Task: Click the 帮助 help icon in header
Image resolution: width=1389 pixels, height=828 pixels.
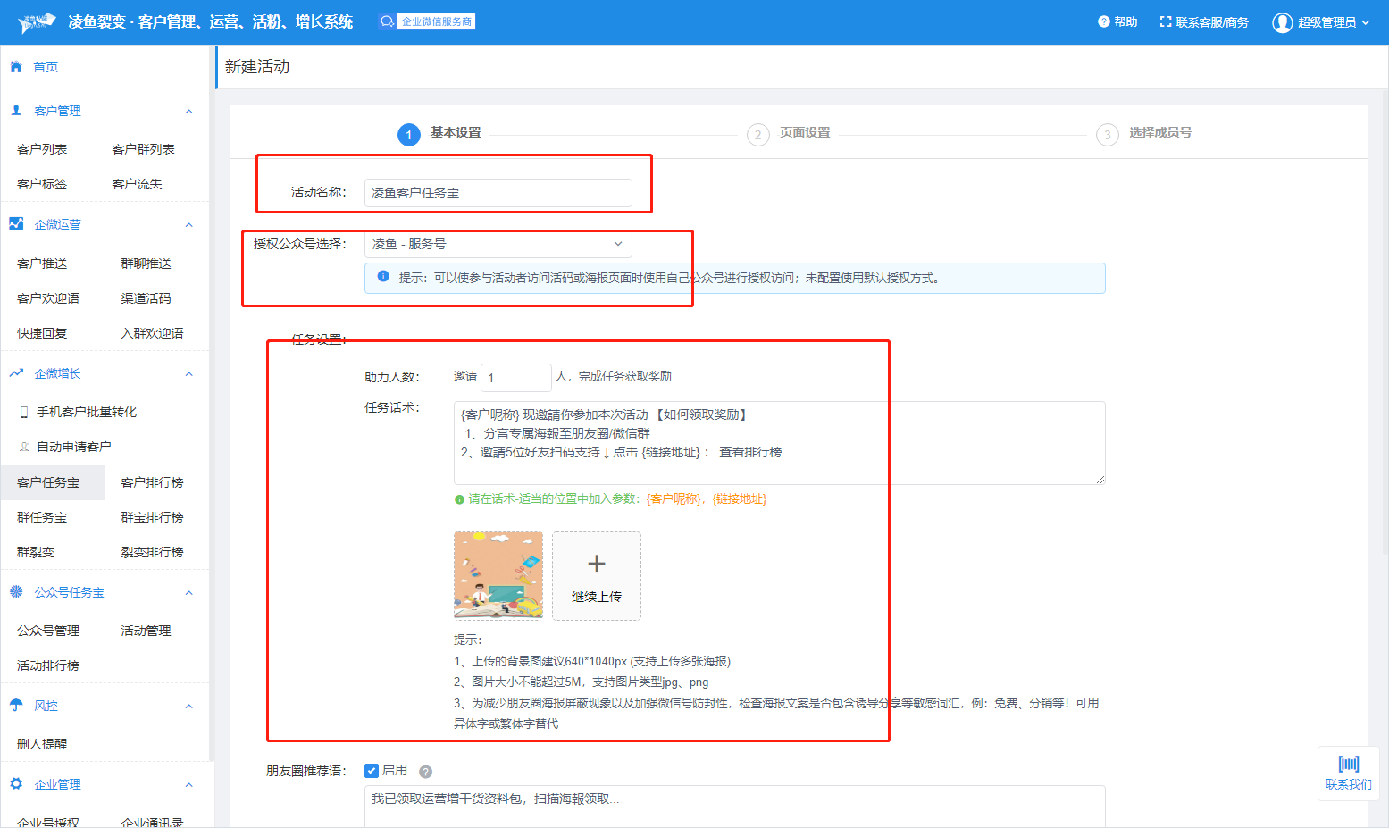Action: pyautogui.click(x=1103, y=22)
